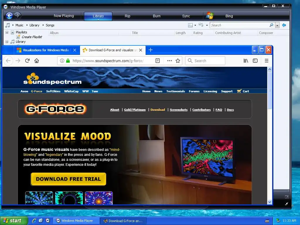Open view options dropdown arrow

207,25
